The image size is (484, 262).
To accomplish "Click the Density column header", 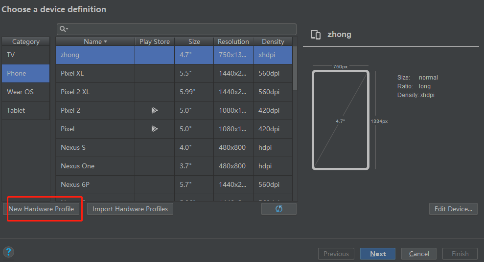I will (273, 41).
